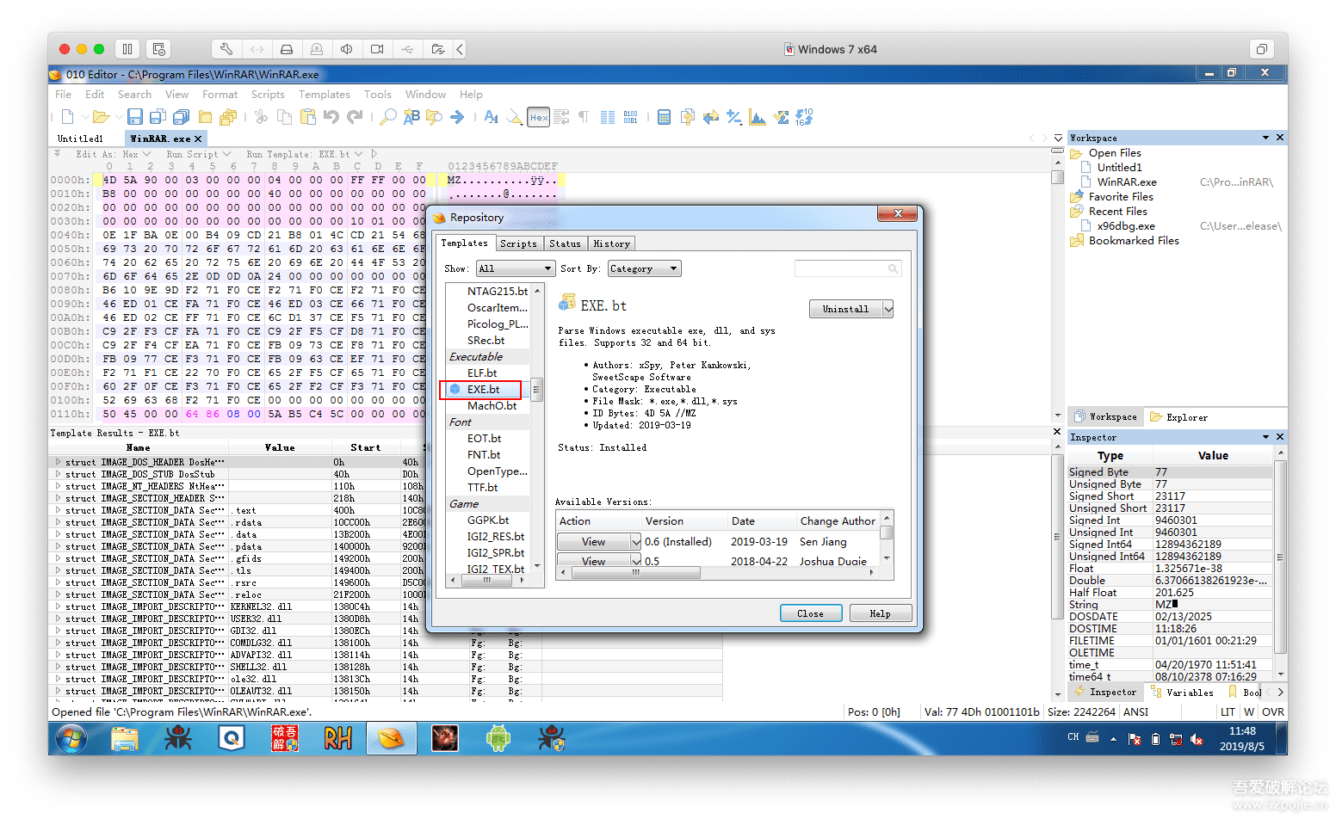The width and height of the screenshot is (1336, 819).
Task: Click the Paste clipboard icon
Action: pyautogui.click(x=307, y=117)
